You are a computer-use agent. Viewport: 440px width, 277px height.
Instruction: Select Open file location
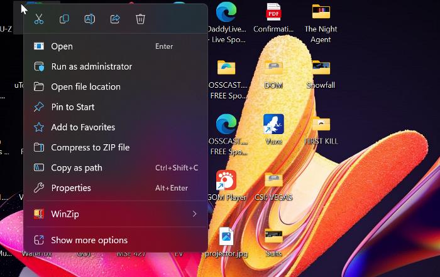85,86
